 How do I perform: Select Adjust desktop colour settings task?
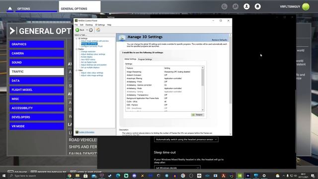point(93,54)
